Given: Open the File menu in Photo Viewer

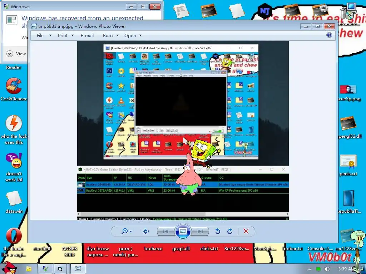Looking at the screenshot, I should tap(40, 35).
